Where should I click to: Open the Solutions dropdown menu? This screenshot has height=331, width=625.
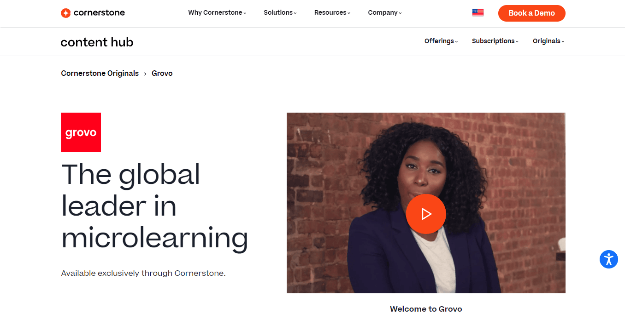[x=280, y=12]
